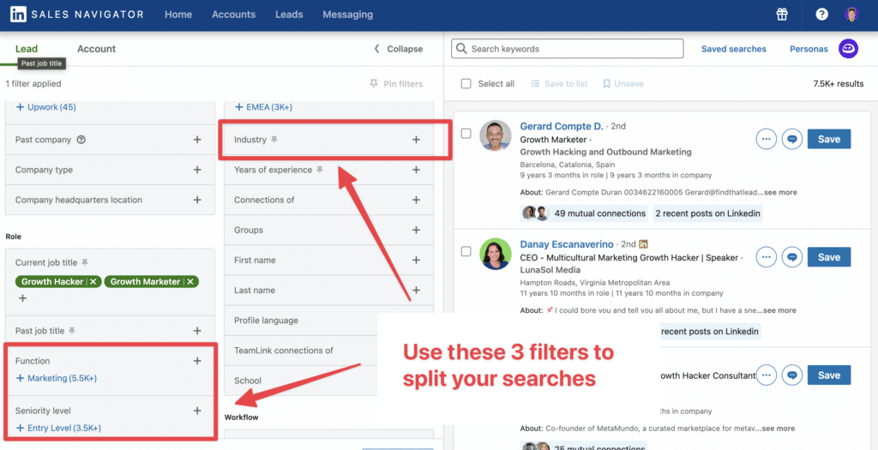Click the pin icon next to Current job title
878x450 pixels.
click(85, 262)
